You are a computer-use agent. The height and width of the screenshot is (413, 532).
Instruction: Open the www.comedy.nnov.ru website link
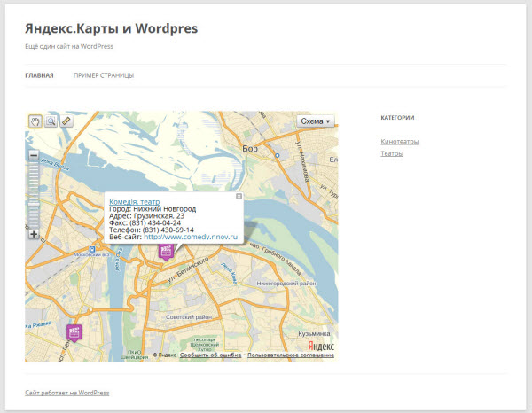[x=191, y=237]
